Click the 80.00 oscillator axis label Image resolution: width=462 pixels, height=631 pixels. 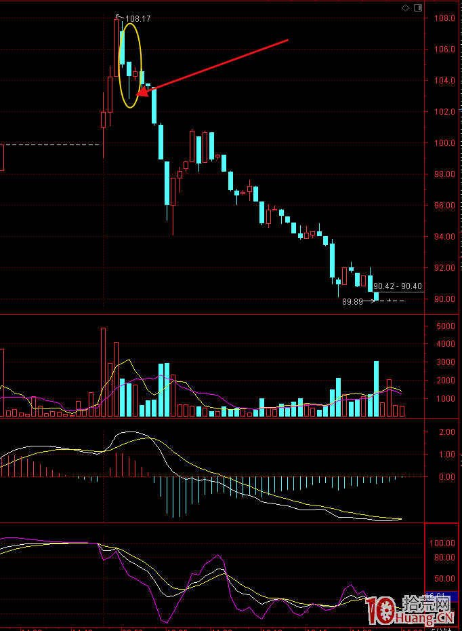click(444, 557)
